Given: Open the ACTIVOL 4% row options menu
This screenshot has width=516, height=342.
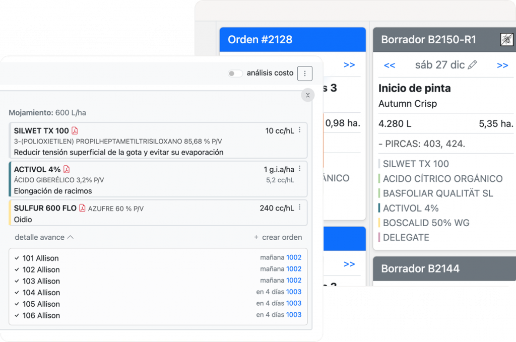Looking at the screenshot, I should click(300, 169).
